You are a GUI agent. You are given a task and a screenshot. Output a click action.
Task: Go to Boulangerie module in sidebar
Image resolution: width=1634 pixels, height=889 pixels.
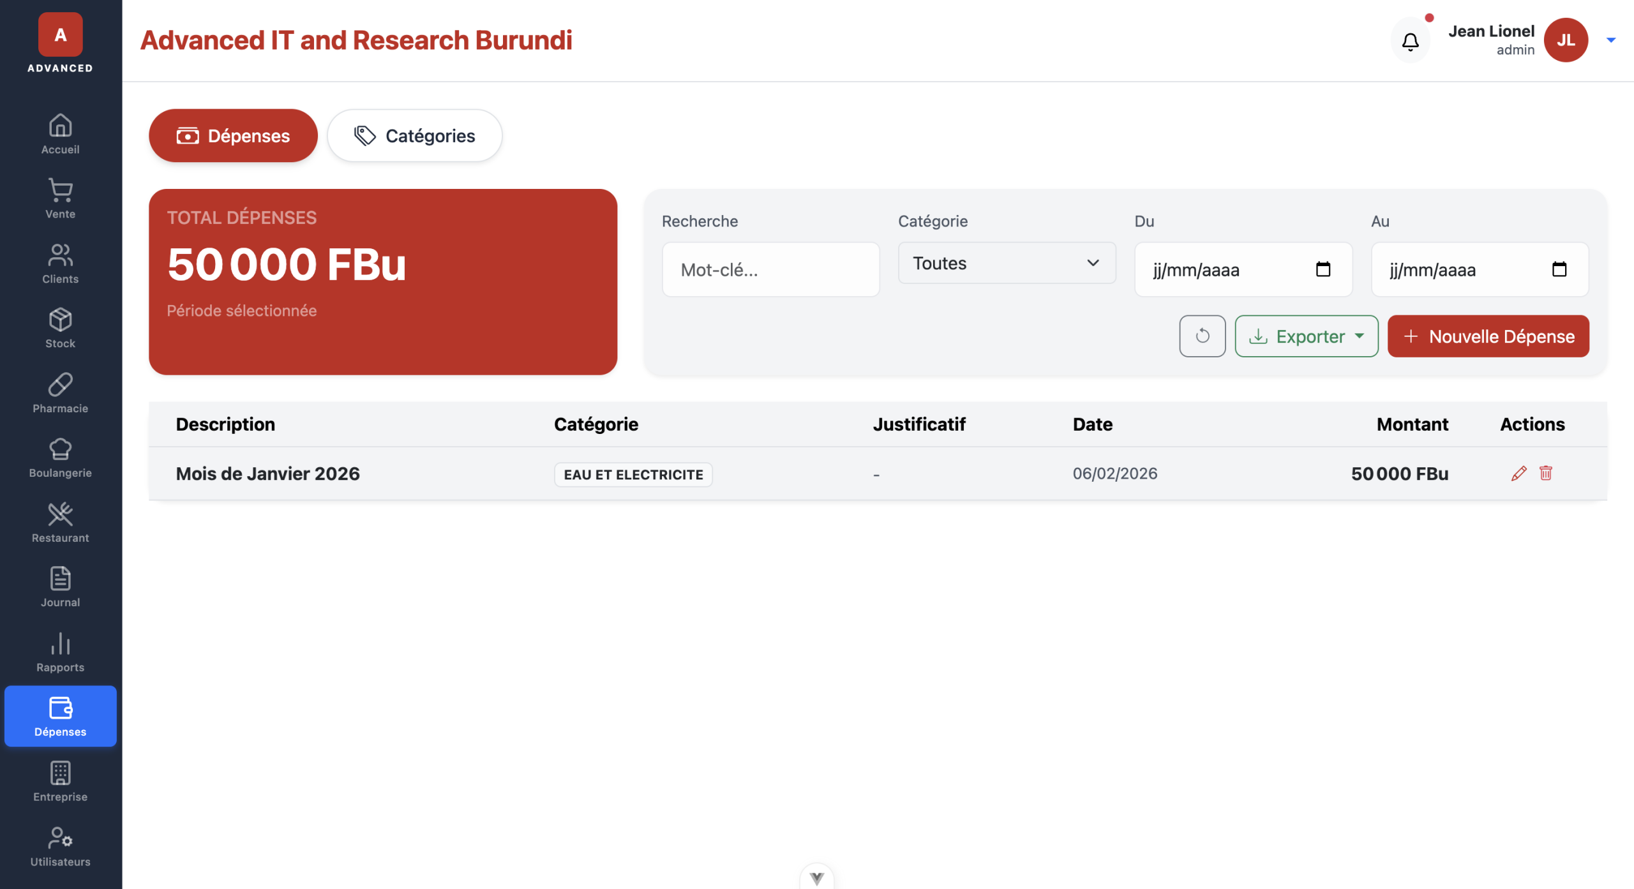[x=60, y=458]
